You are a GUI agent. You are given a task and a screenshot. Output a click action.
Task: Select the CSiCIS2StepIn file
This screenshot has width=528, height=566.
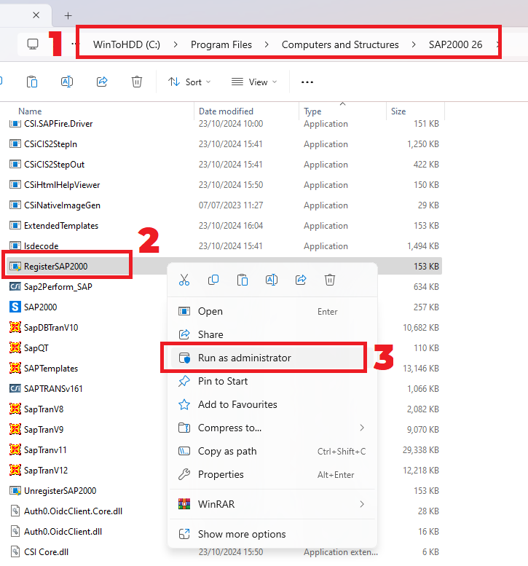[x=50, y=144]
